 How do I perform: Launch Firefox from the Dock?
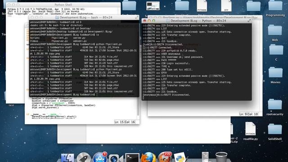coord(148,157)
